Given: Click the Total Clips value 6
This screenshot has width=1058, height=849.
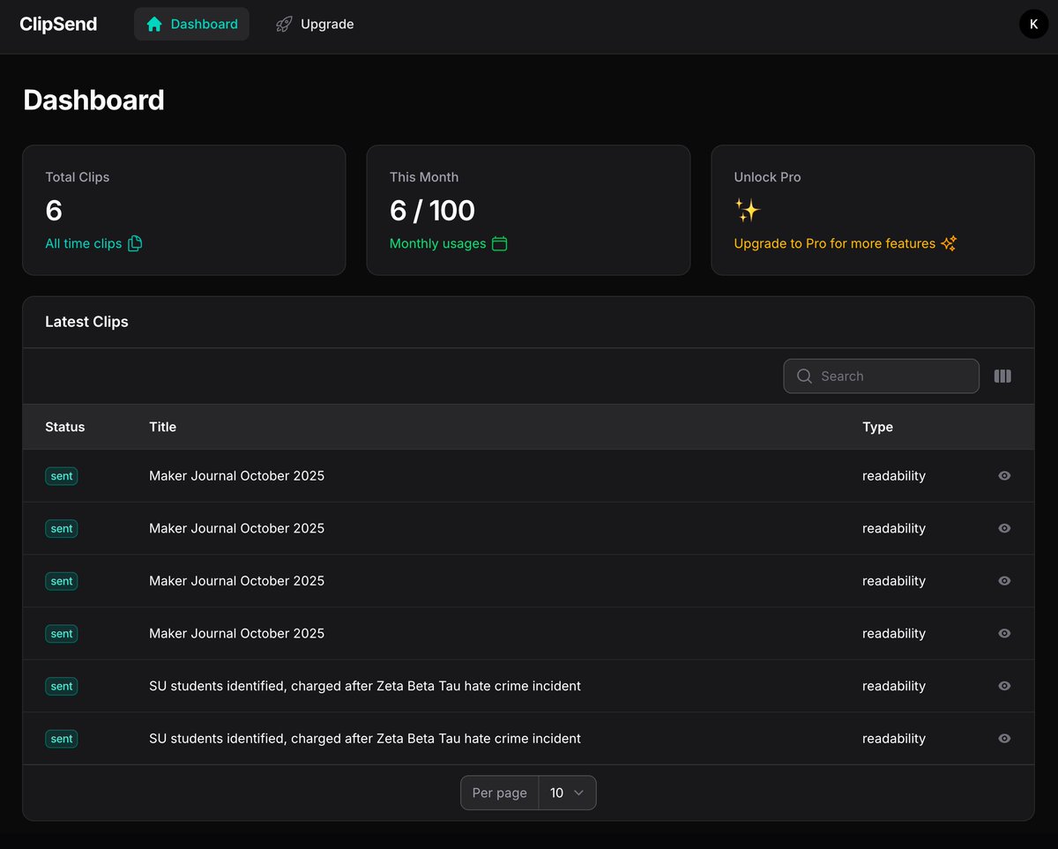Looking at the screenshot, I should (x=54, y=211).
